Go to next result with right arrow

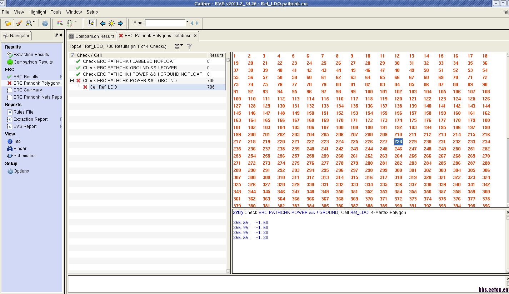[x=120, y=23]
